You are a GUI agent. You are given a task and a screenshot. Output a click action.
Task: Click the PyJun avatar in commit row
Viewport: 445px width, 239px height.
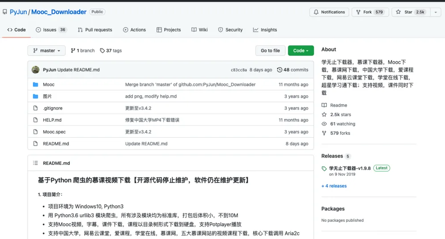(x=36, y=69)
